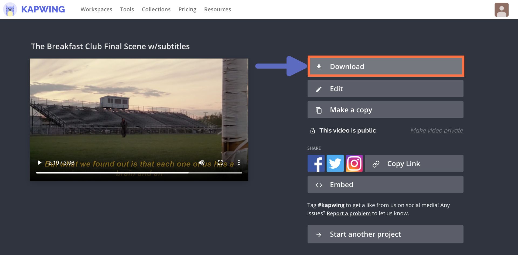Open the Tools menu
Viewport: 518px width, 255px height.
pos(127,9)
